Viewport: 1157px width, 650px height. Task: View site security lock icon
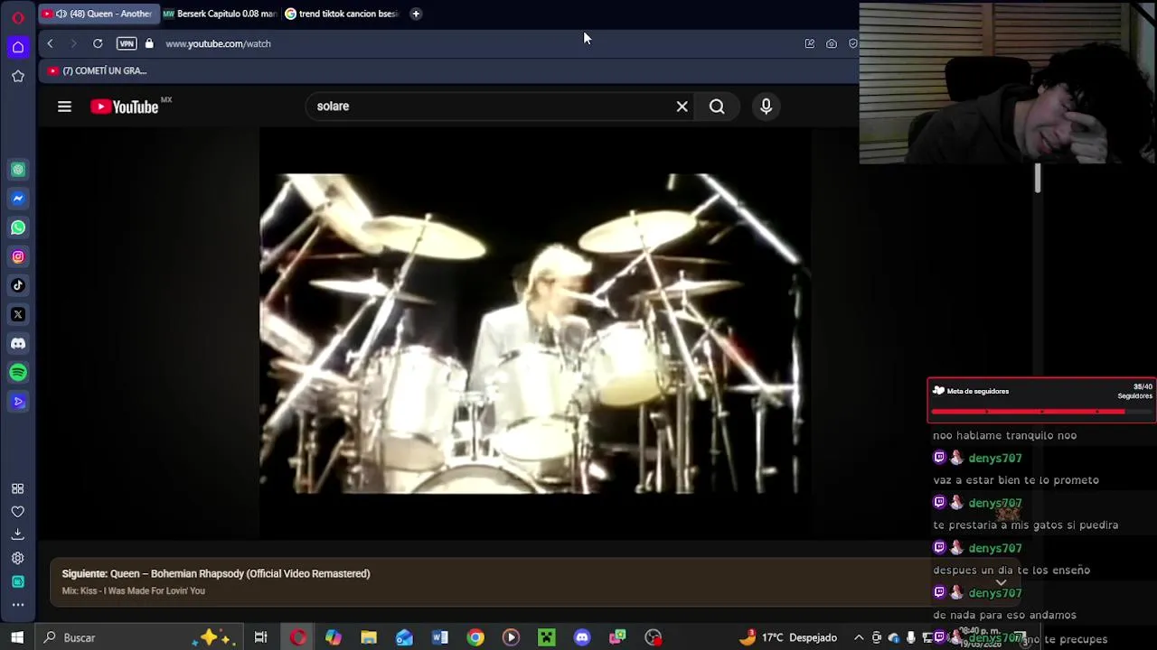coord(149,43)
